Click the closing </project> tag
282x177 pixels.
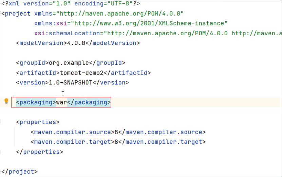click(x=19, y=172)
